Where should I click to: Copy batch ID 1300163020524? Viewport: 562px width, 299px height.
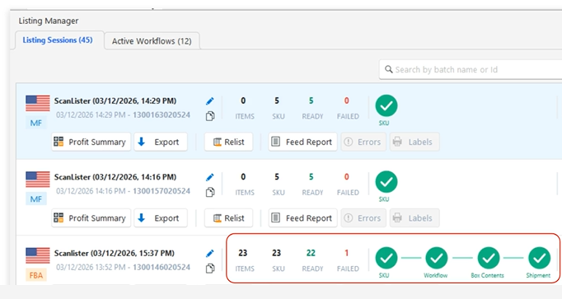point(210,116)
